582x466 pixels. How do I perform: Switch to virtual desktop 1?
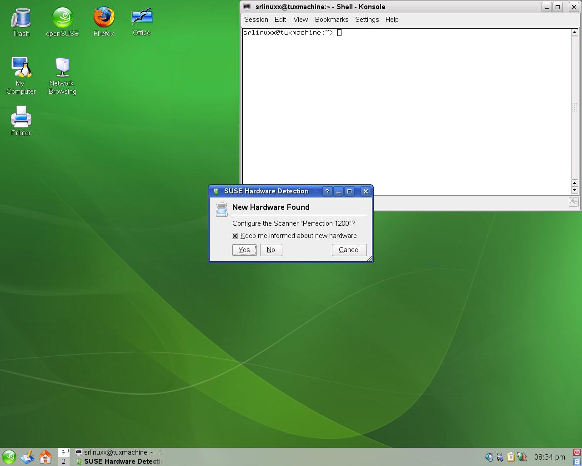(64, 452)
